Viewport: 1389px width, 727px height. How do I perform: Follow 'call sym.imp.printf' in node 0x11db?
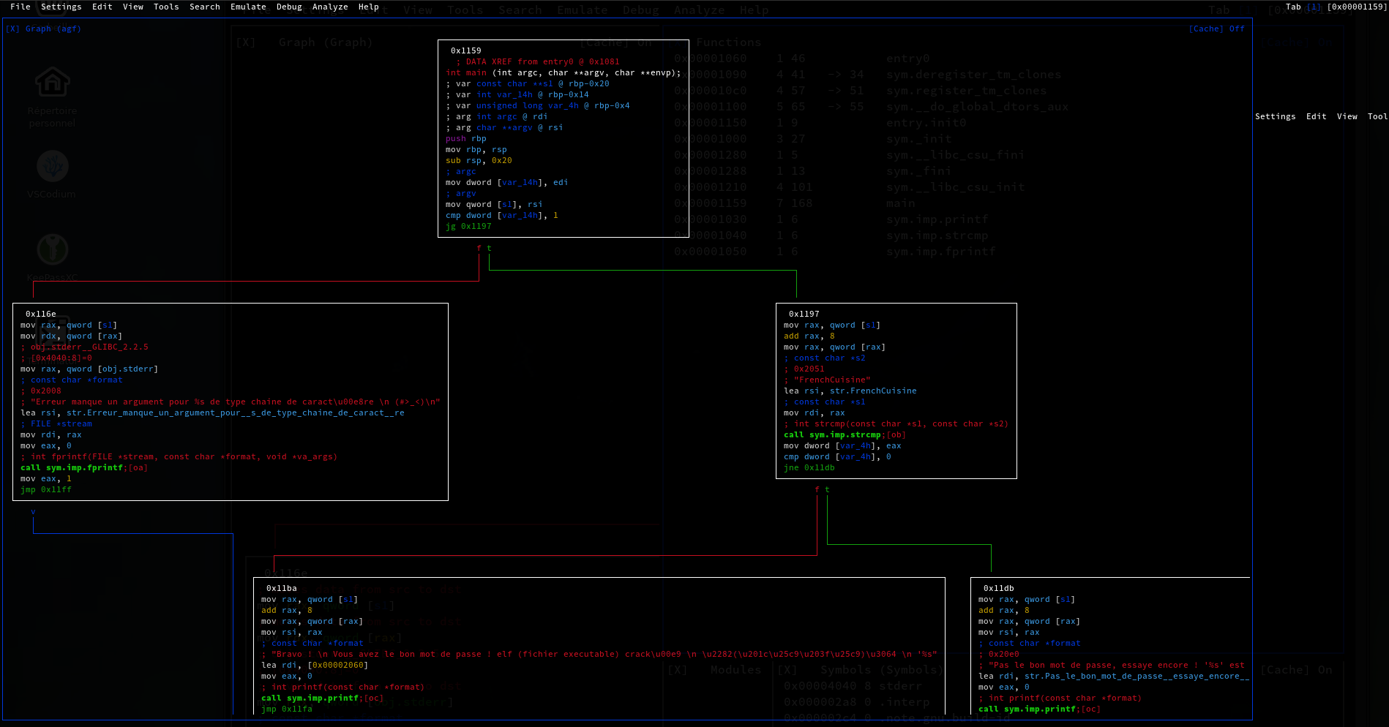(x=1039, y=709)
